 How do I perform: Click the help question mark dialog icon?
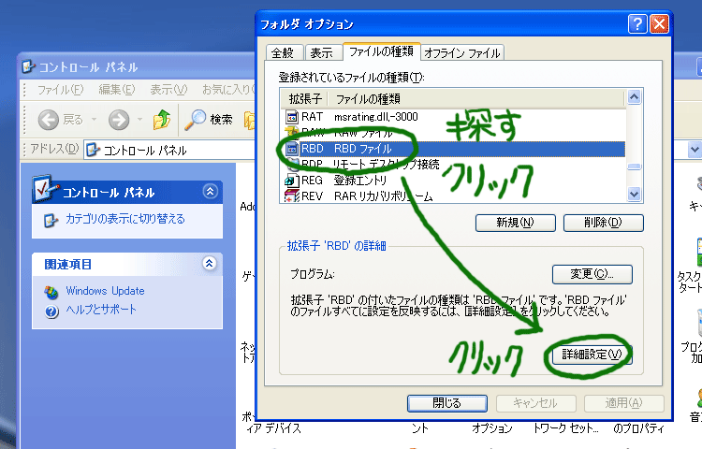pyautogui.click(x=637, y=25)
